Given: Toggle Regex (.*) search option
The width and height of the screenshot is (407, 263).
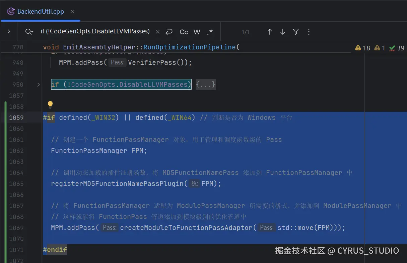Looking at the screenshot, I should (210, 32).
